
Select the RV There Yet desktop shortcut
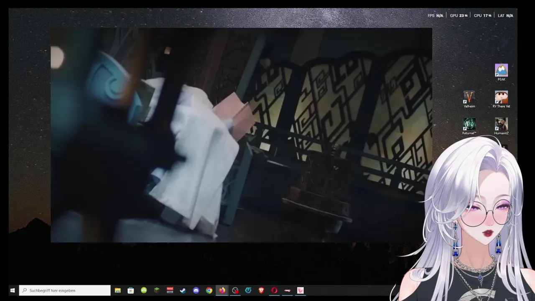point(501,99)
